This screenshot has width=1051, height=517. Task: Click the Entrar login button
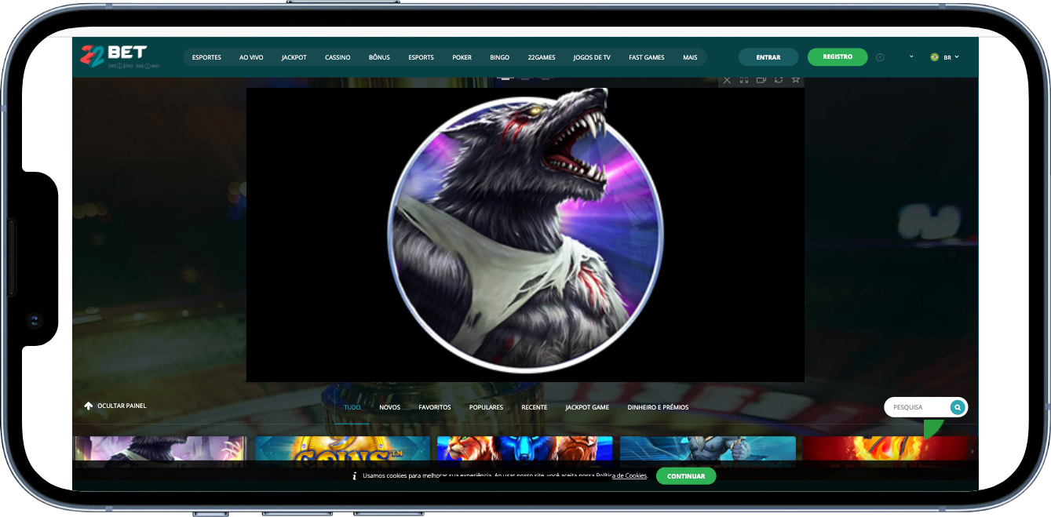(x=768, y=57)
